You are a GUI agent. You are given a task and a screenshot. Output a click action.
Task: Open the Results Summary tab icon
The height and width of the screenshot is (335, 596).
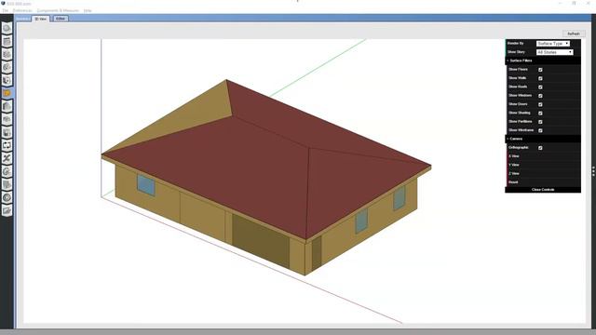point(7,210)
